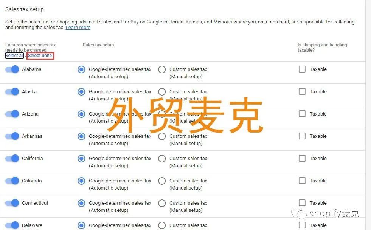Toggle the Colorado switch

[12, 181]
